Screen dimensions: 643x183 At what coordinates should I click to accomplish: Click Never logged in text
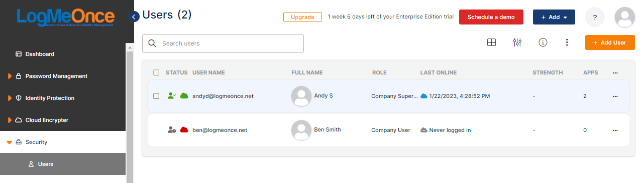(x=450, y=130)
